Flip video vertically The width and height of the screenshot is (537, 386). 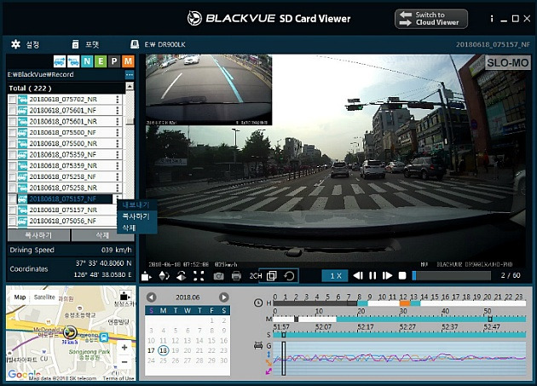pos(165,276)
